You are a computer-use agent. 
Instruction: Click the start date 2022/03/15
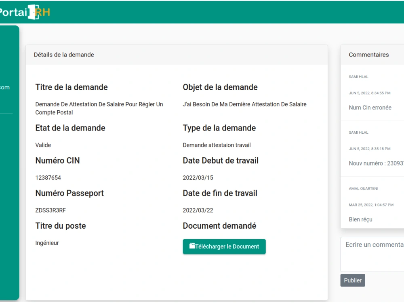(x=198, y=178)
